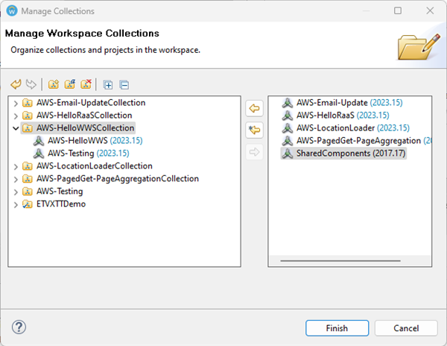
Task: Expand the AWS-PagedGet-PageAggregationCollection node
Action: [16, 179]
